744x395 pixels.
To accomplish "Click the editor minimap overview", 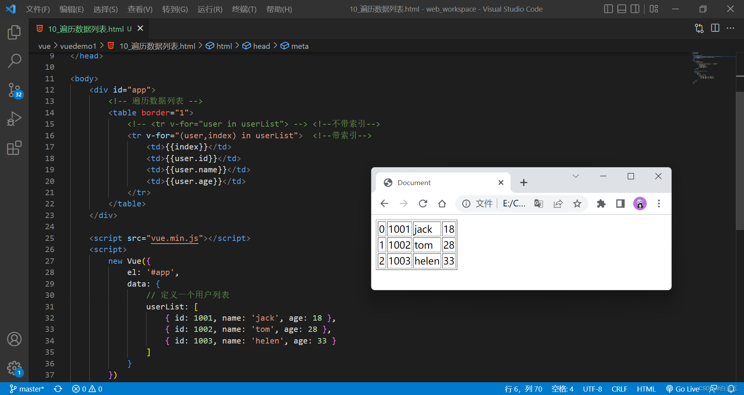I will pos(713,68).
